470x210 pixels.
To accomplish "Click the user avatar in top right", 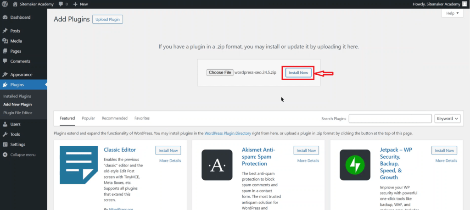I will [x=464, y=4].
